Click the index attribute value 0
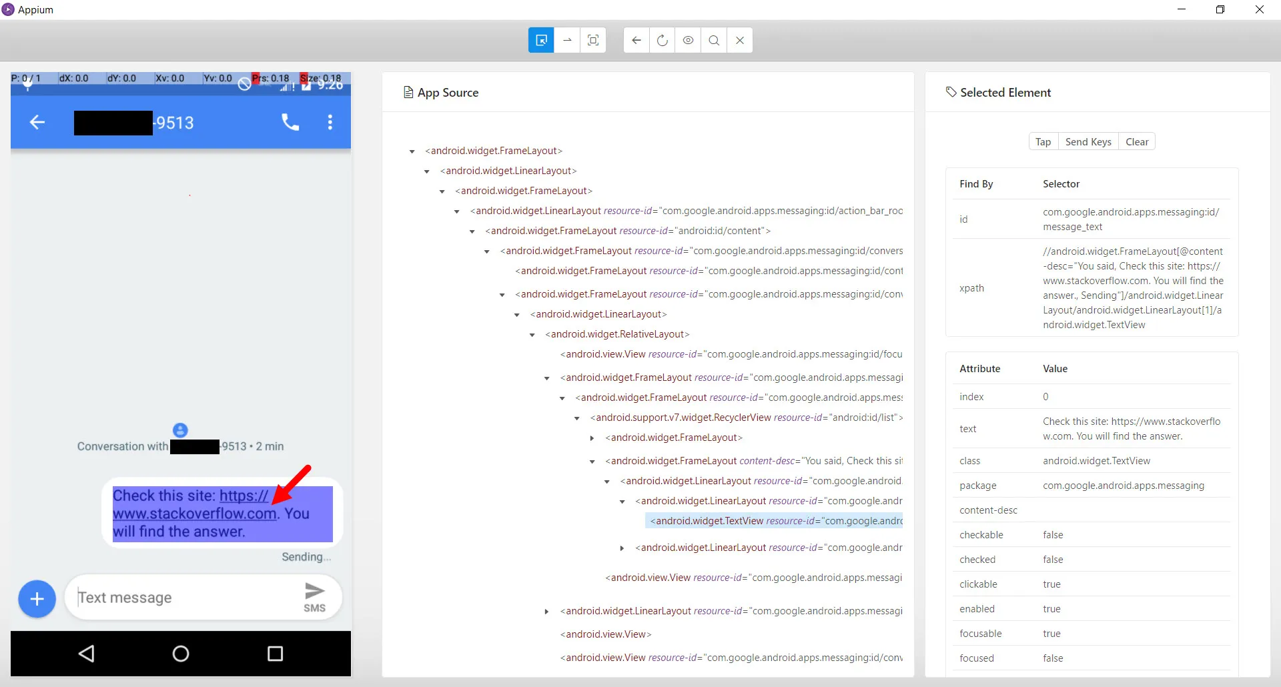Viewport: 1281px width, 687px height. coord(1045,397)
